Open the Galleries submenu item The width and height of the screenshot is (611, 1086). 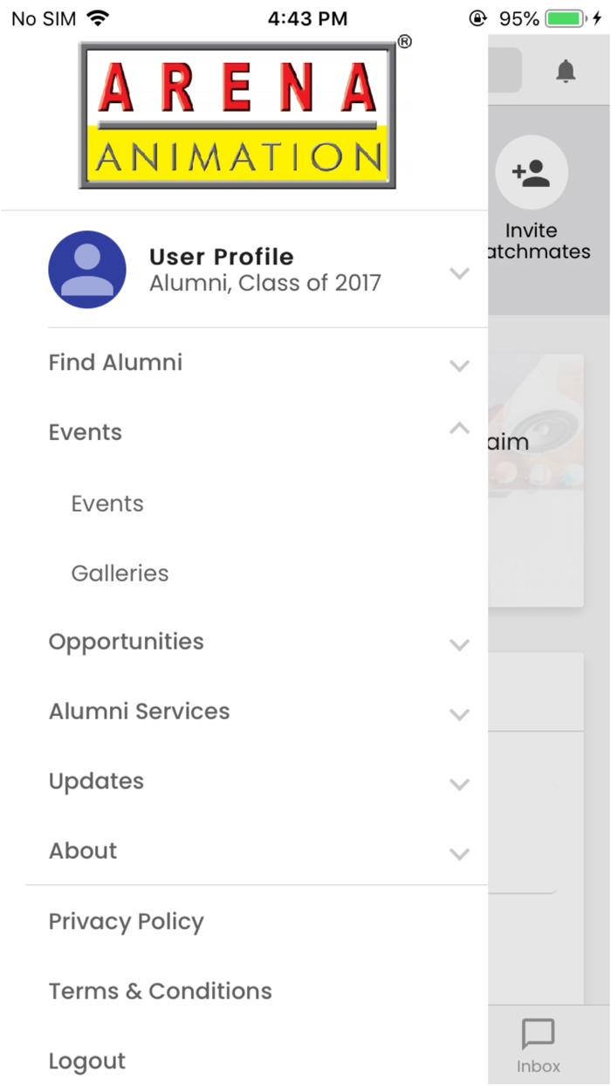coord(120,573)
